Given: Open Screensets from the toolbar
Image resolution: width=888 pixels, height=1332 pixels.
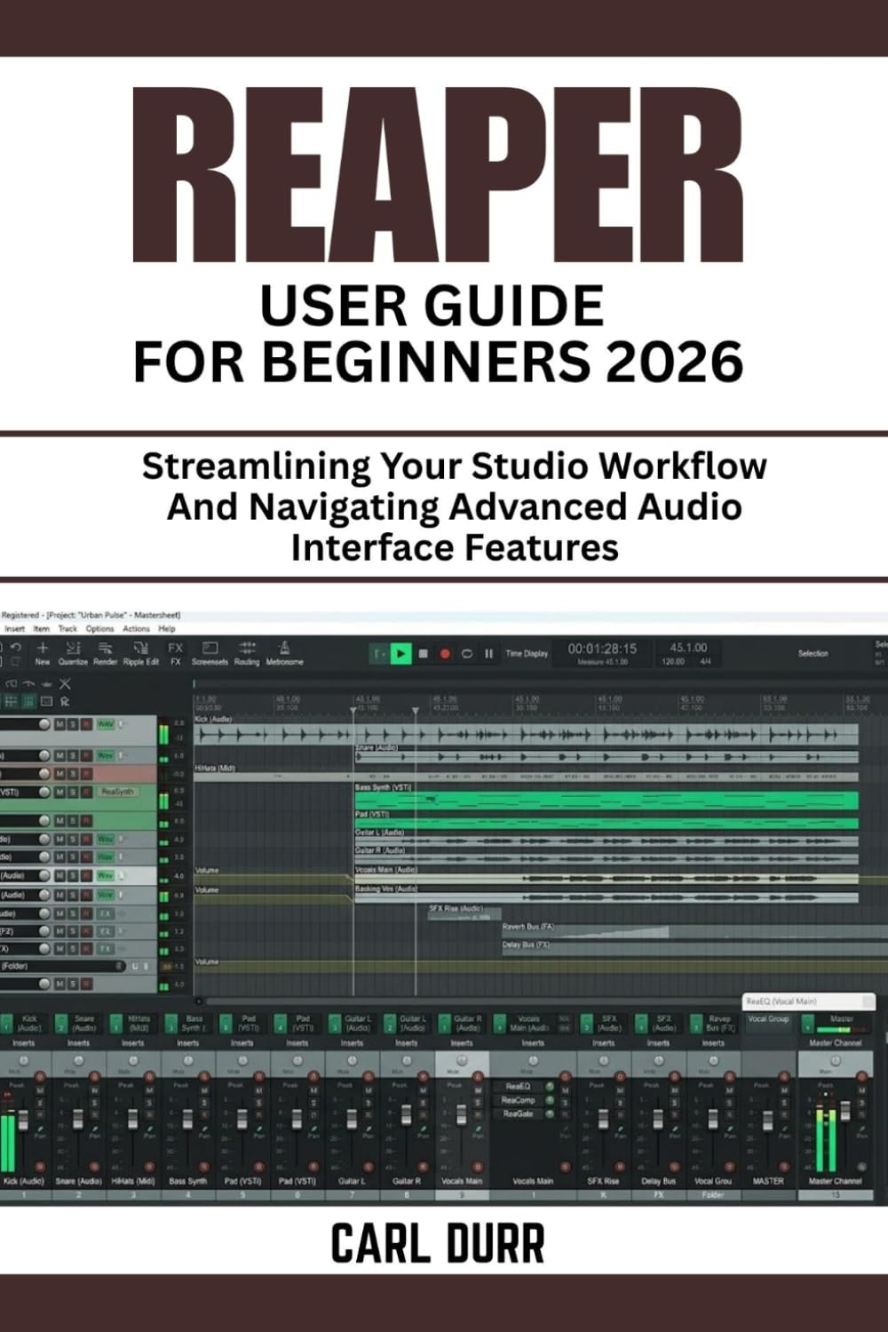Looking at the screenshot, I should 210,653.
